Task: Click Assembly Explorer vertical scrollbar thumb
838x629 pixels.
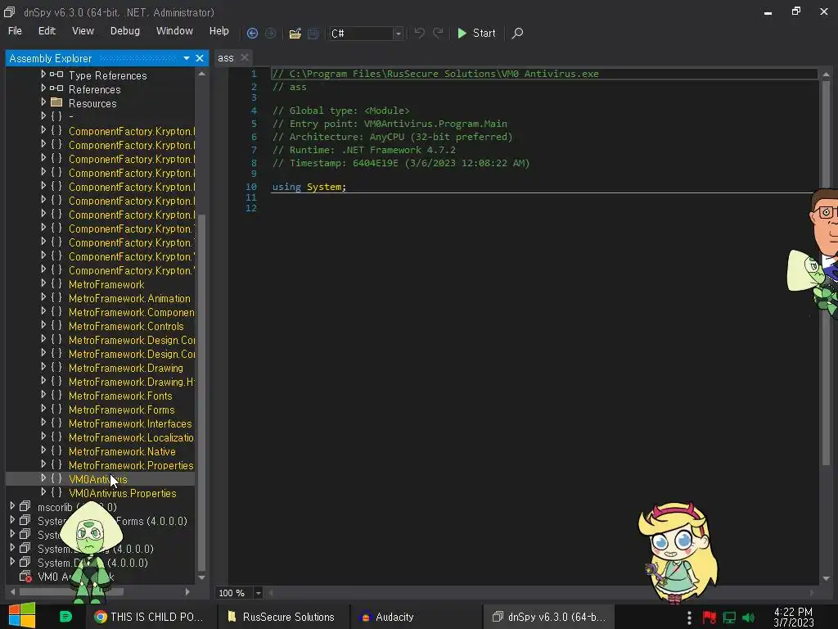Action: tap(201, 392)
